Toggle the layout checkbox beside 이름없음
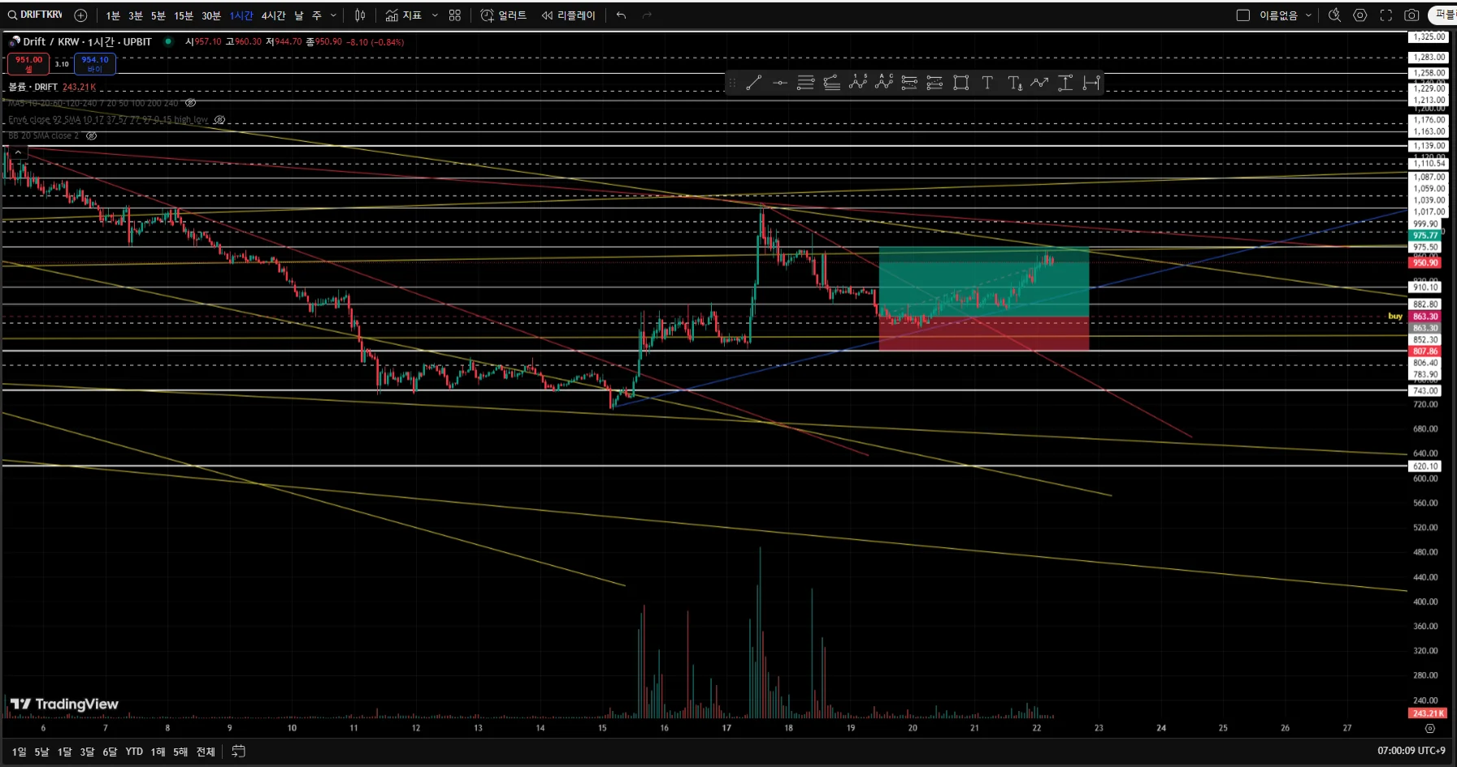 [1242, 15]
